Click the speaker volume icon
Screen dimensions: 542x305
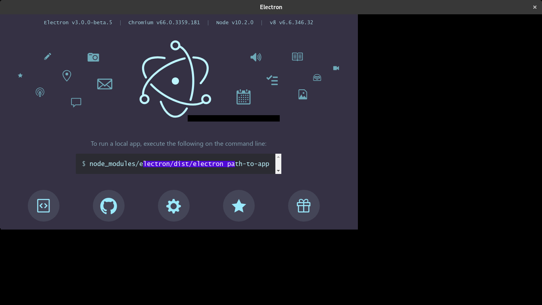click(256, 57)
